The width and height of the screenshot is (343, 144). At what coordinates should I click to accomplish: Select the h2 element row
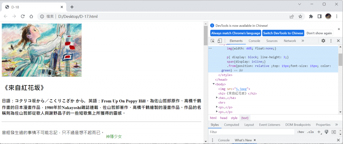click(x=273, y=93)
